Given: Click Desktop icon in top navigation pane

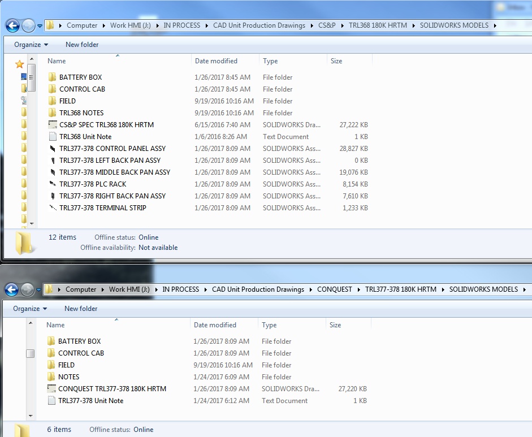Looking at the screenshot, I should pyautogui.click(x=24, y=77).
